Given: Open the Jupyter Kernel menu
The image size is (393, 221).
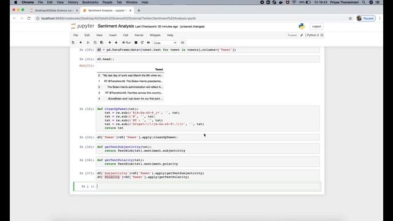Looking at the screenshot, I should point(139,35).
